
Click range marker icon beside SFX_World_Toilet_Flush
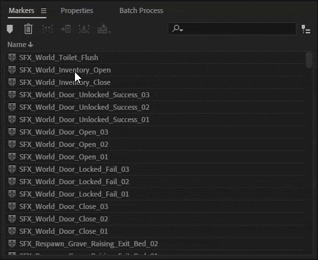(x=12, y=57)
